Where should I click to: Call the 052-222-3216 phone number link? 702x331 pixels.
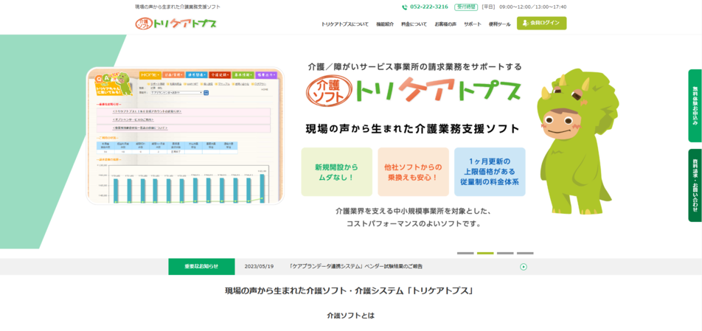[429, 7]
